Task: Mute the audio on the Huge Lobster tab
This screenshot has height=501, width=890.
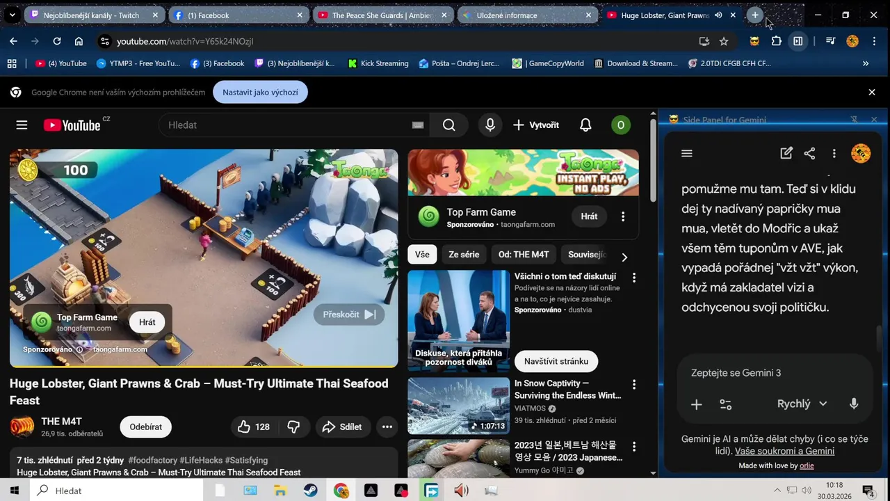Action: (x=718, y=15)
